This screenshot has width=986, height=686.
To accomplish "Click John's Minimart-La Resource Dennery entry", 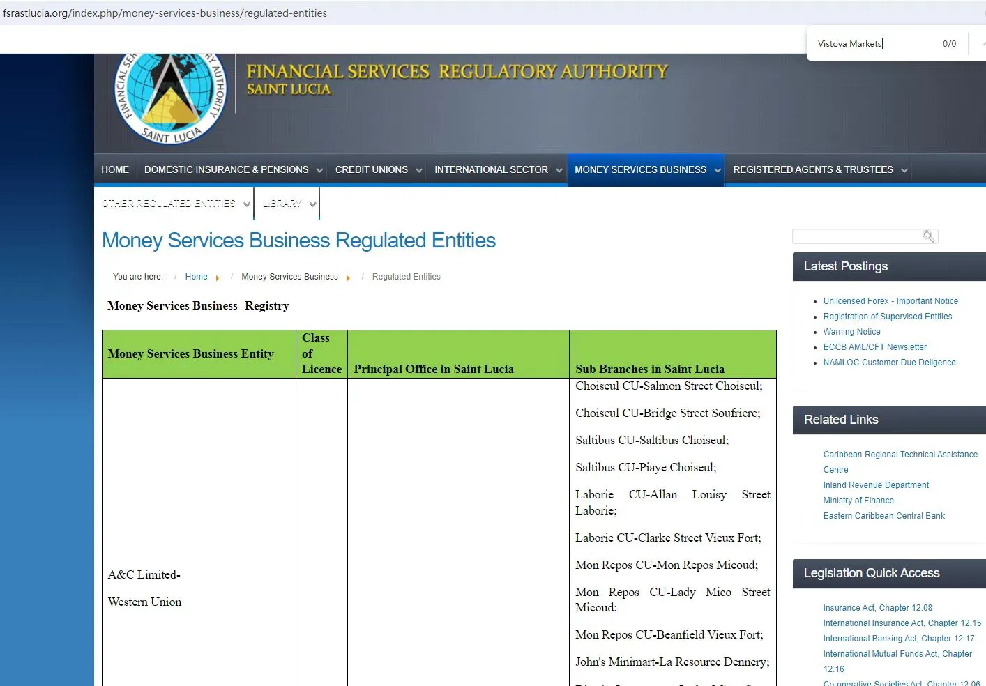I will 672,662.
